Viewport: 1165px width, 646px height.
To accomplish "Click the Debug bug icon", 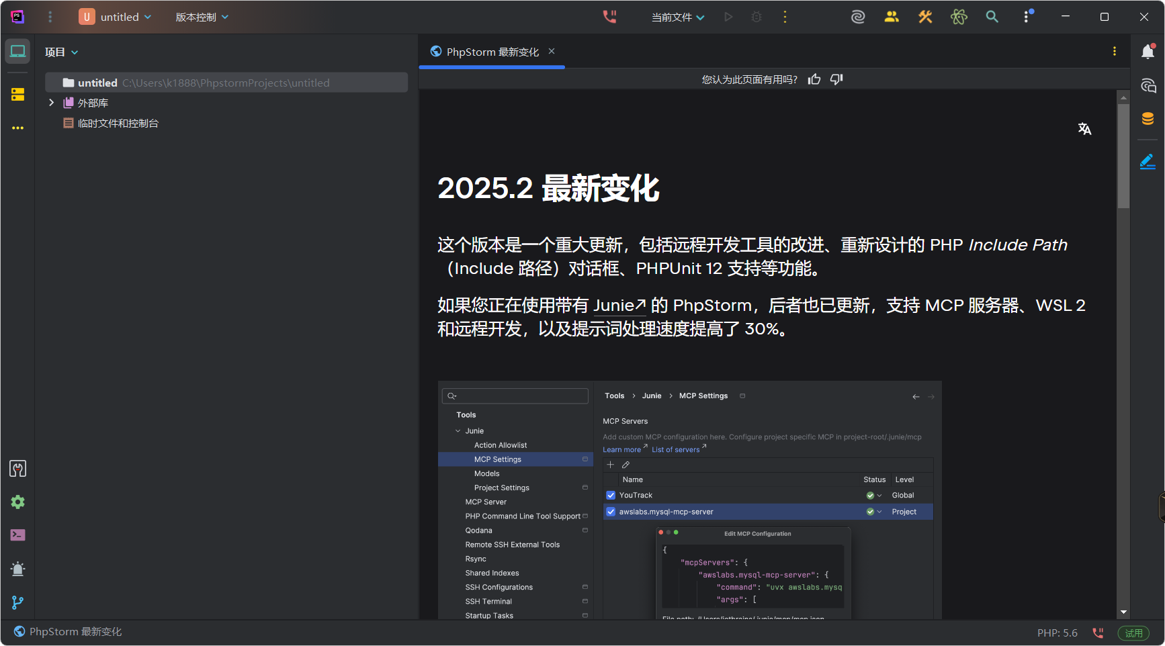I will 757,17.
